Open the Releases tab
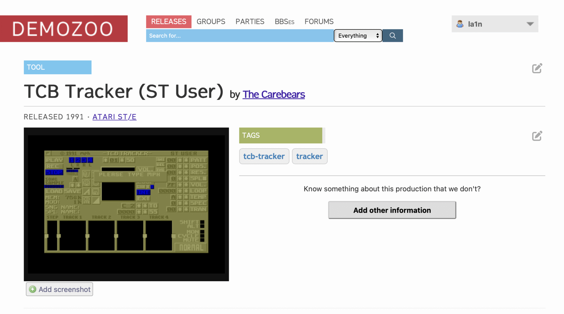The image size is (564, 314). [x=169, y=21]
